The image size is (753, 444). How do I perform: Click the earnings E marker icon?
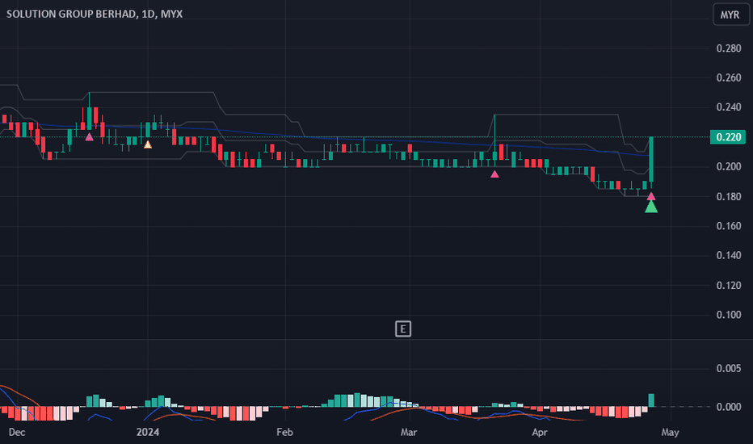click(403, 329)
